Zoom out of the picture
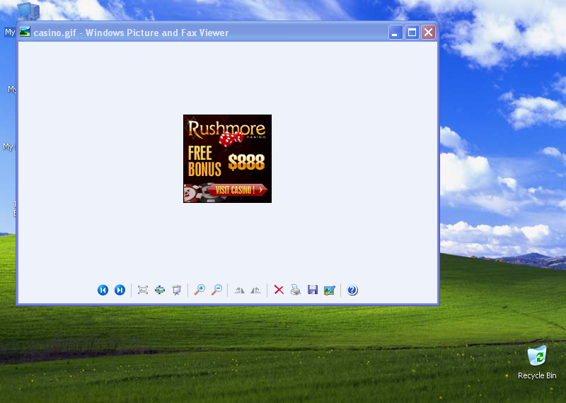 coord(216,290)
